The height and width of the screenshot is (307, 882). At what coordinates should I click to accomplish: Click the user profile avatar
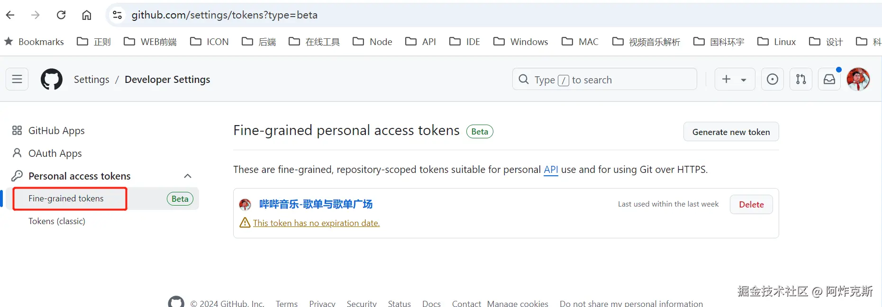pos(858,79)
